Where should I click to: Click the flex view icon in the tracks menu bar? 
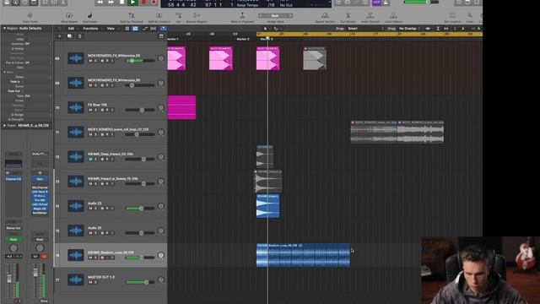pos(154,29)
